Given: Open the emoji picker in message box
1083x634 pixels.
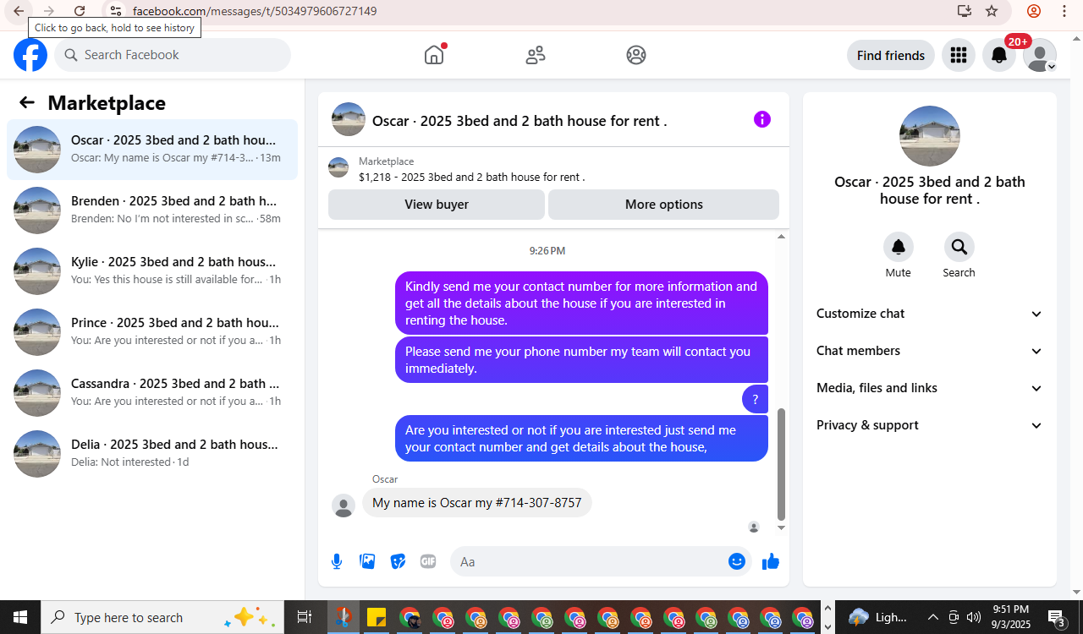Looking at the screenshot, I should click(737, 561).
